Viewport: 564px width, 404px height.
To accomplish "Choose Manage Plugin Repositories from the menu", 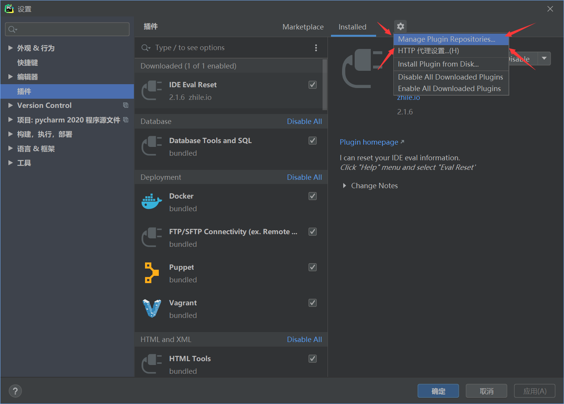I will tap(446, 39).
